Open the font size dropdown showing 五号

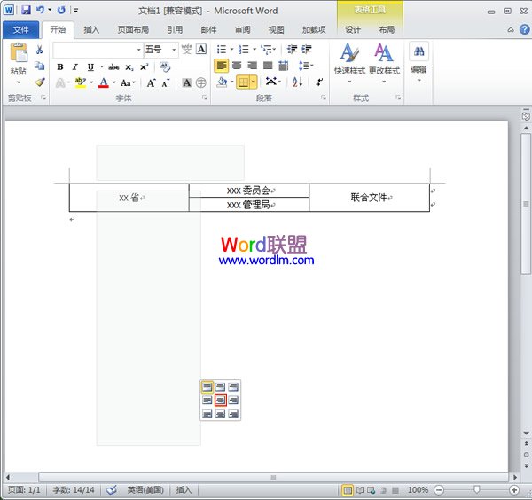pyautogui.click(x=174, y=50)
